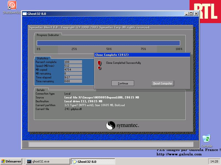This screenshot has height=165, width=221.
Task: Click the Speed value 512
Action: (73, 66)
